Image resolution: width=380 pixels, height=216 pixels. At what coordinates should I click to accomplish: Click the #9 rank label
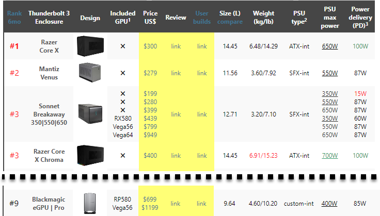tap(14, 203)
